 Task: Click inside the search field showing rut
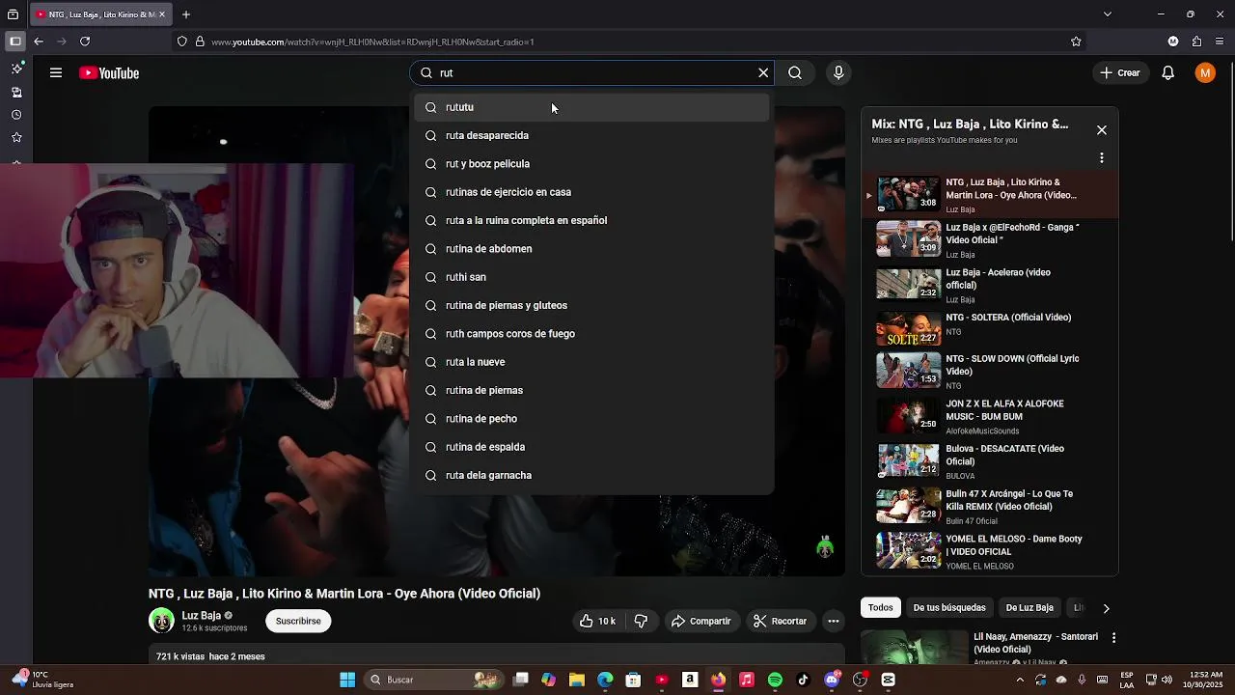[593, 73]
